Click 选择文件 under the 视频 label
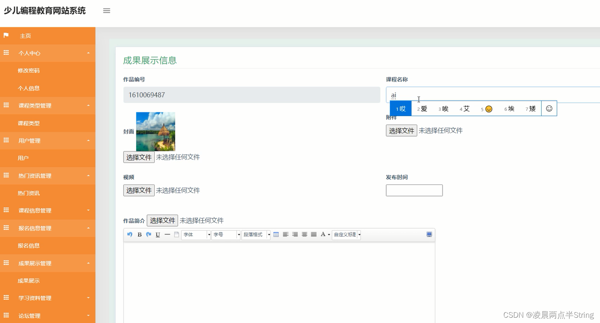The image size is (600, 323). pyautogui.click(x=139, y=190)
